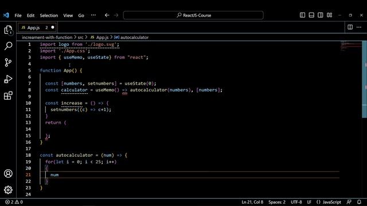
Task: Click the Copilot status icon in status bar
Action: [x=349, y=202]
